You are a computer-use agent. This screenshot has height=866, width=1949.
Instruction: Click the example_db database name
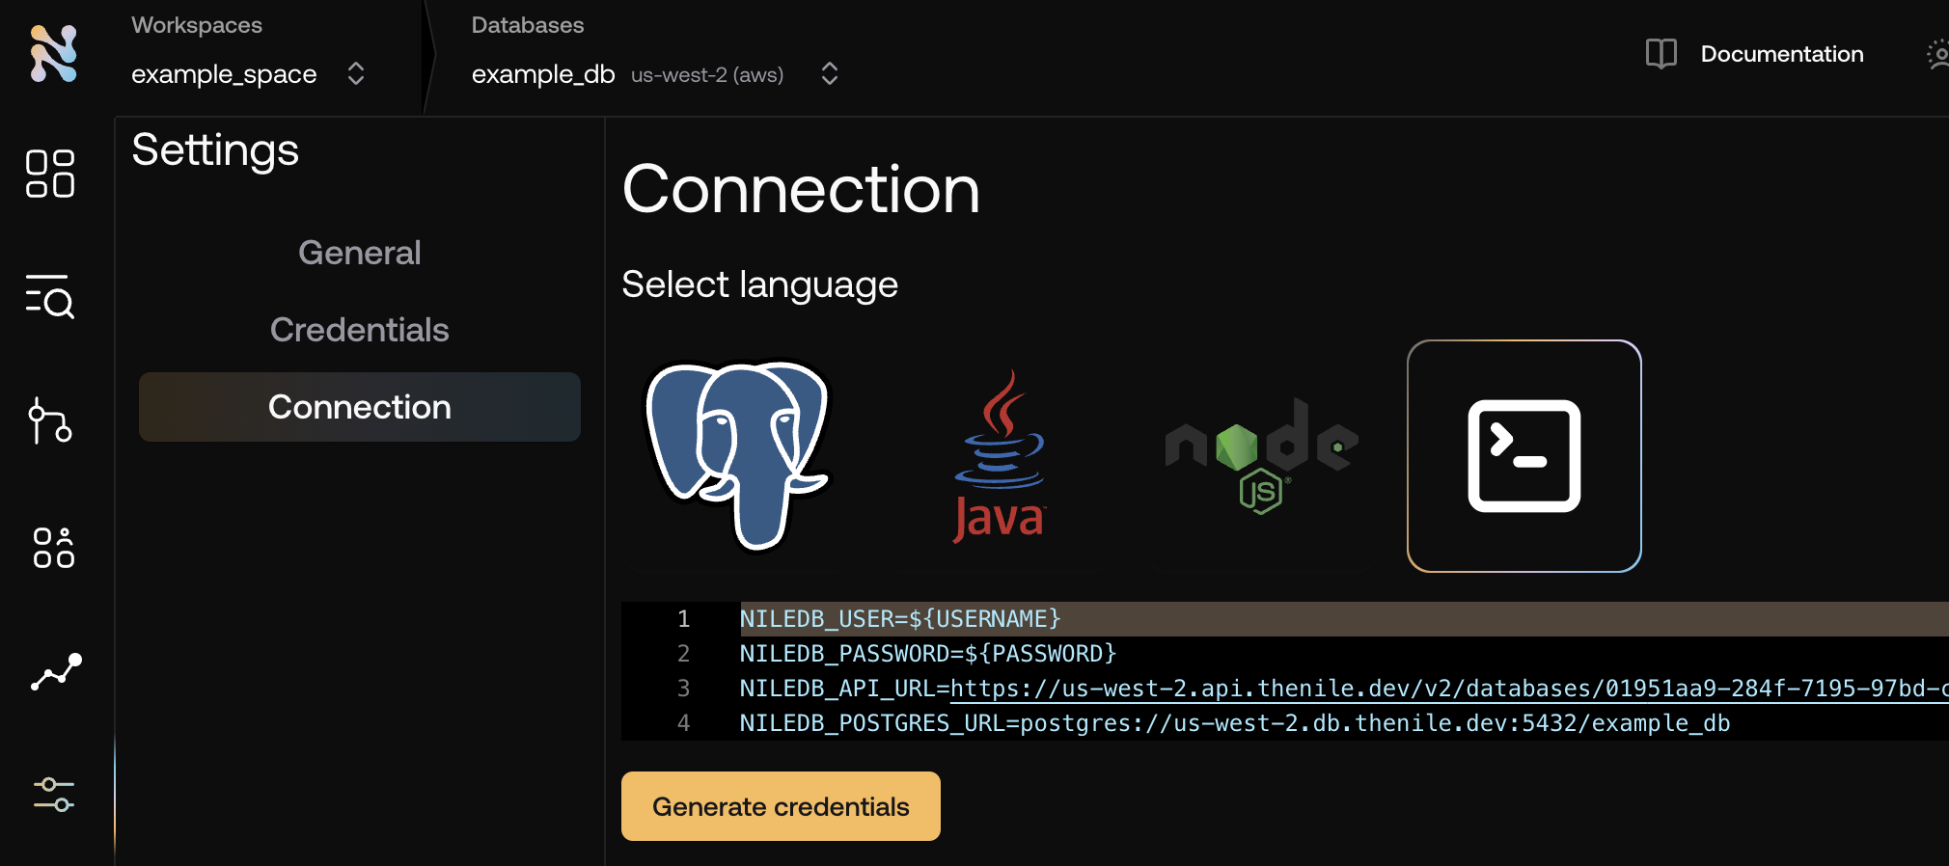point(543,74)
